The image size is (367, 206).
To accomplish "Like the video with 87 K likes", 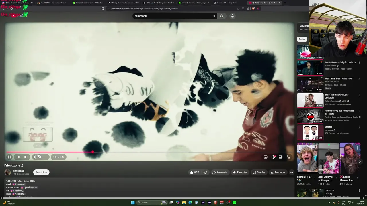I will (x=194, y=172).
